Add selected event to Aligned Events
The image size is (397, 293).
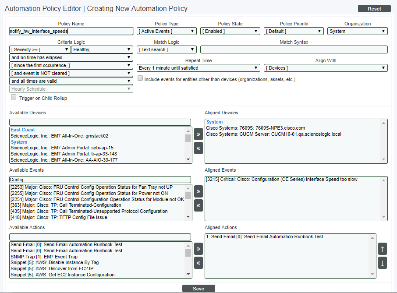click(x=198, y=191)
